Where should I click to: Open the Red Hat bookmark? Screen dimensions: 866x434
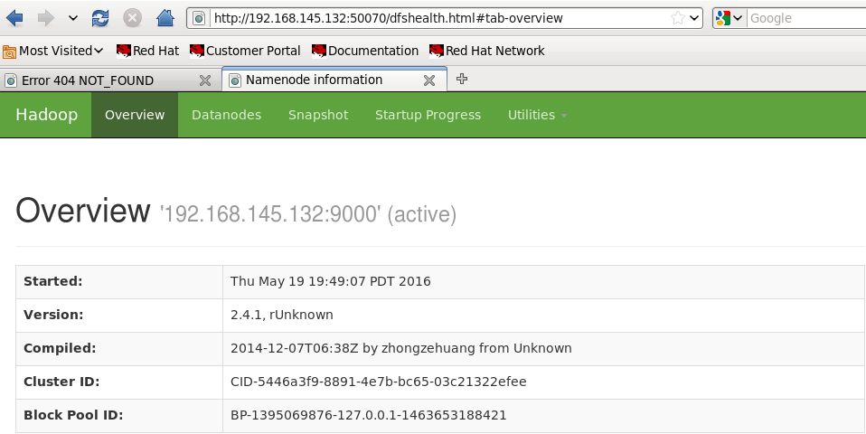pos(148,51)
